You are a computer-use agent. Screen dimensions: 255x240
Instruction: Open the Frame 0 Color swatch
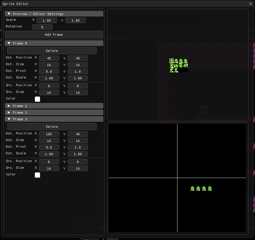37,99
